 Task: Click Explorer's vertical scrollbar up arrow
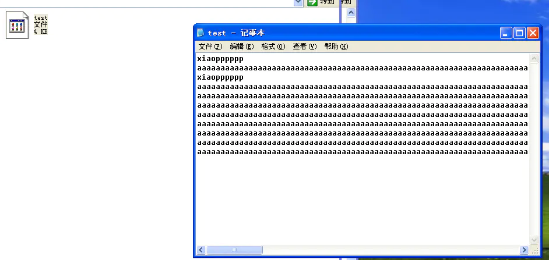351,13
